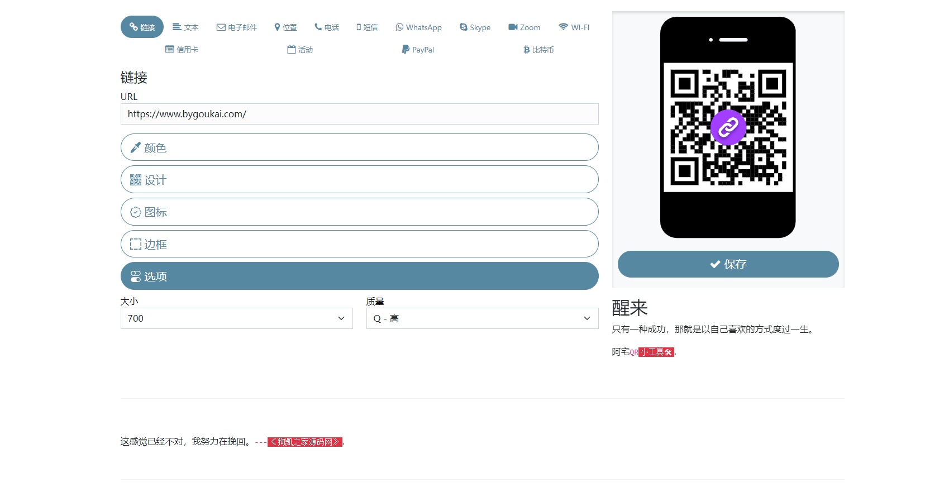Expand the 图标 logo section
The height and width of the screenshot is (487, 944).
pyautogui.click(x=359, y=212)
